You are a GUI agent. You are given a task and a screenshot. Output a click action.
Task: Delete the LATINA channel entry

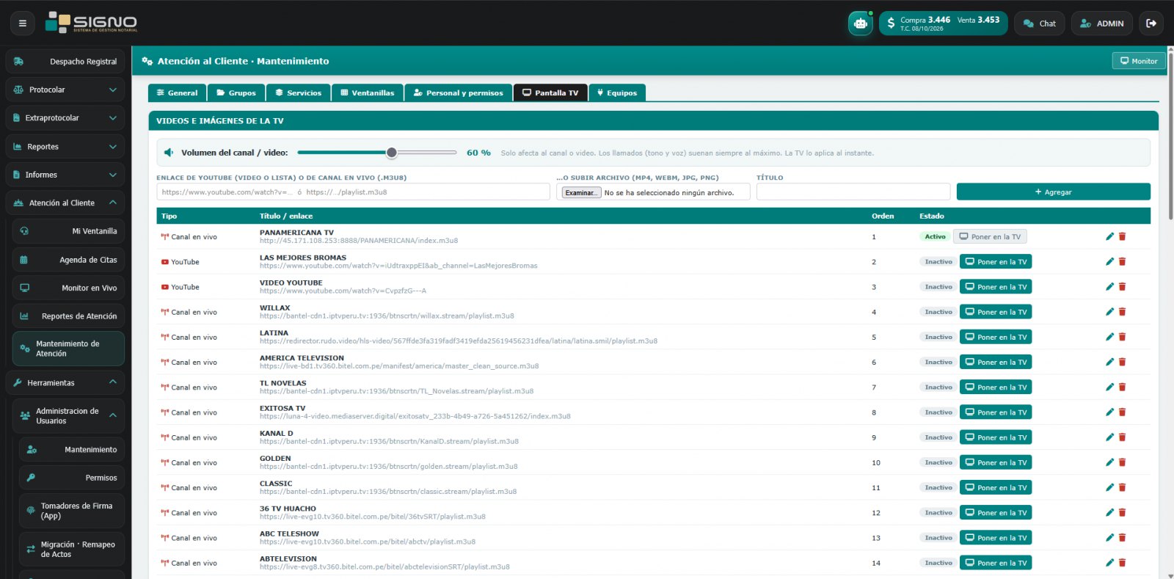[x=1123, y=337]
